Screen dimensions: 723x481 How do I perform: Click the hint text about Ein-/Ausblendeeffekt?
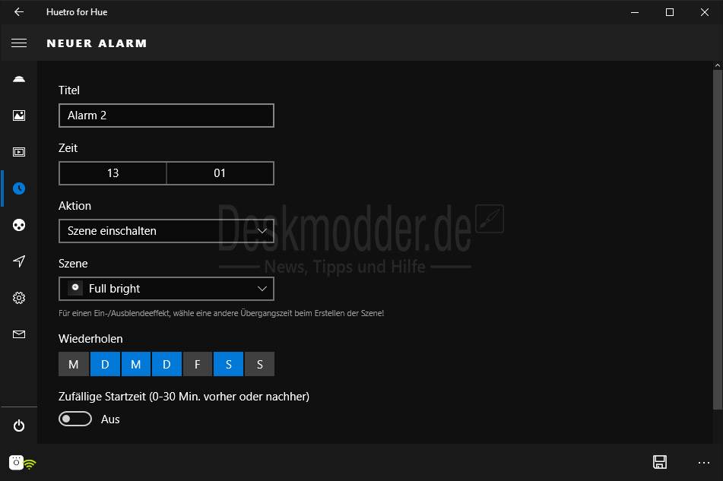[x=221, y=313]
